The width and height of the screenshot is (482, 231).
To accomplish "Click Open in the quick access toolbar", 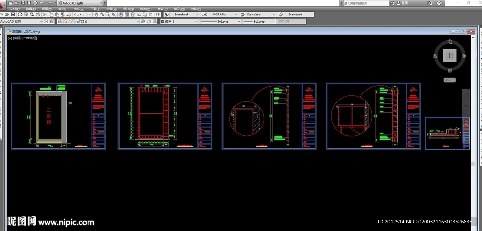I will click(x=16, y=3).
